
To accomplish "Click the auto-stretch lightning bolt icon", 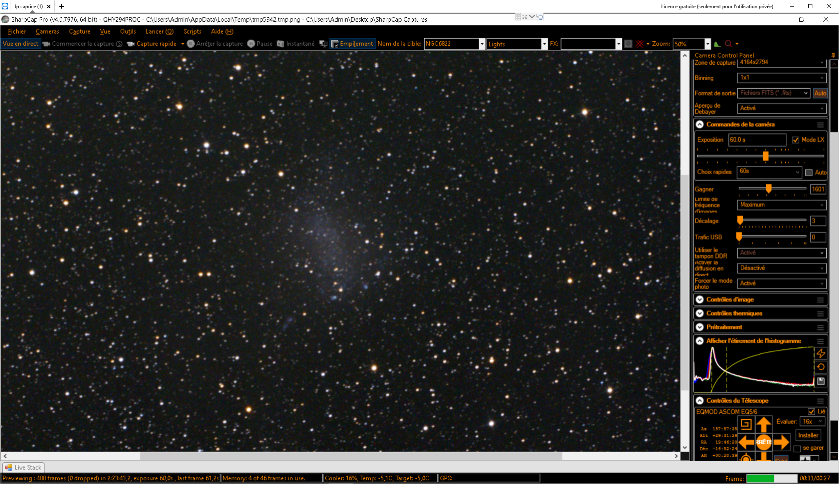I will click(x=821, y=353).
